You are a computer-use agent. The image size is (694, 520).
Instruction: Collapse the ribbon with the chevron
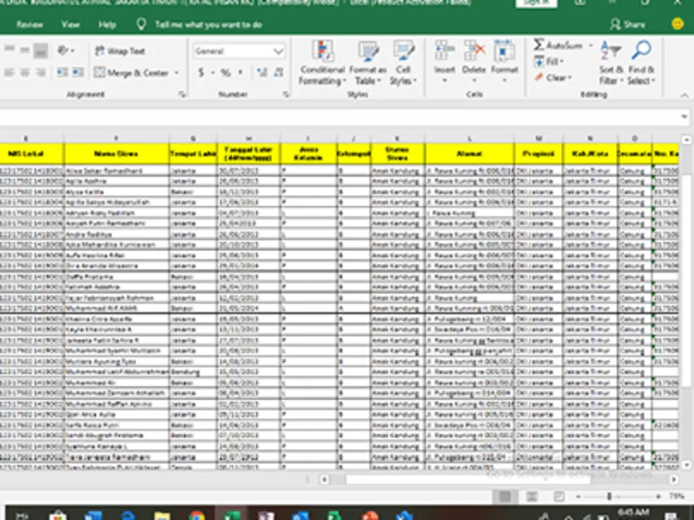(x=684, y=95)
